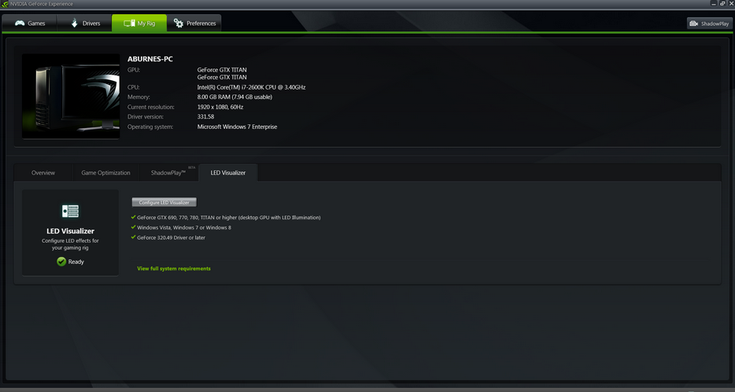Click the My Rig monitor icon
Screen dimensions: 735x392
129,23
